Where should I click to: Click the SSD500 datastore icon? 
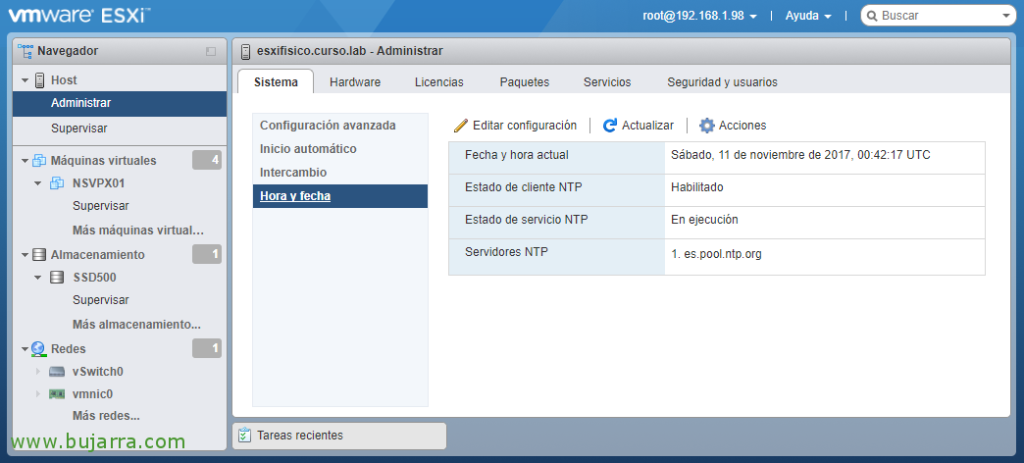coord(58,278)
